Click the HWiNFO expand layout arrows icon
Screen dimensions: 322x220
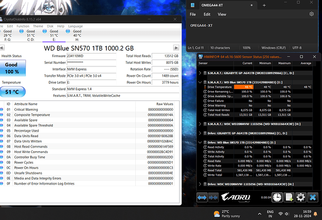[x=202, y=197]
